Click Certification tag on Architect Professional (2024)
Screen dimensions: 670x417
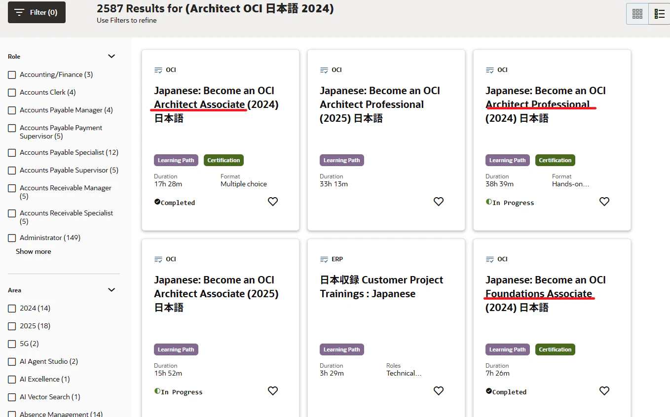pos(555,160)
